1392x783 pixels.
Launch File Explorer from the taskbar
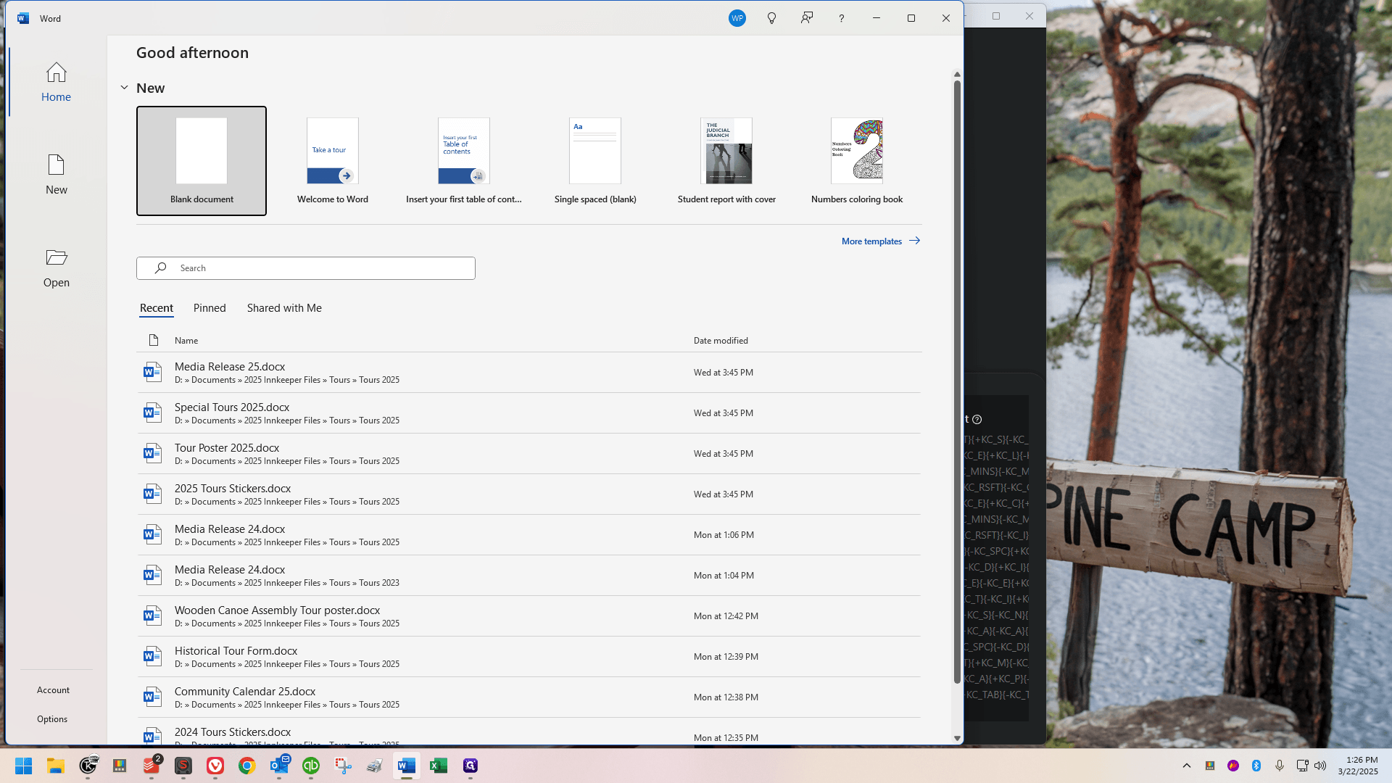56,766
